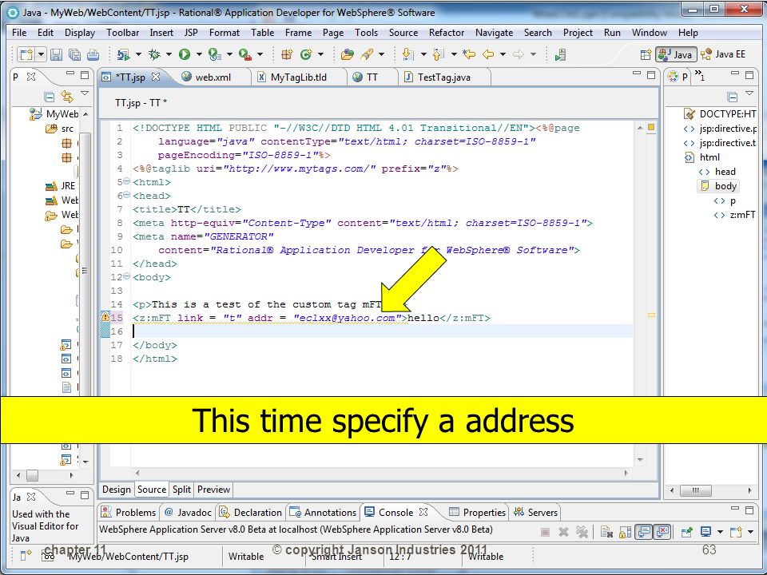Screen dimensions: 767x575
Task: Open the New wizard dropdown arrow
Action: point(41,54)
